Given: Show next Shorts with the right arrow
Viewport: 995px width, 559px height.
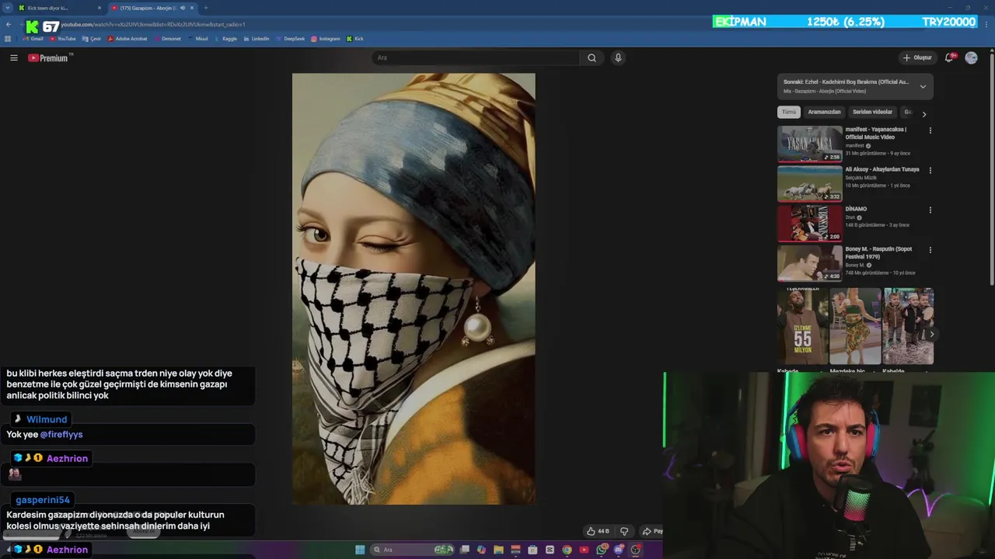Looking at the screenshot, I should point(931,335).
